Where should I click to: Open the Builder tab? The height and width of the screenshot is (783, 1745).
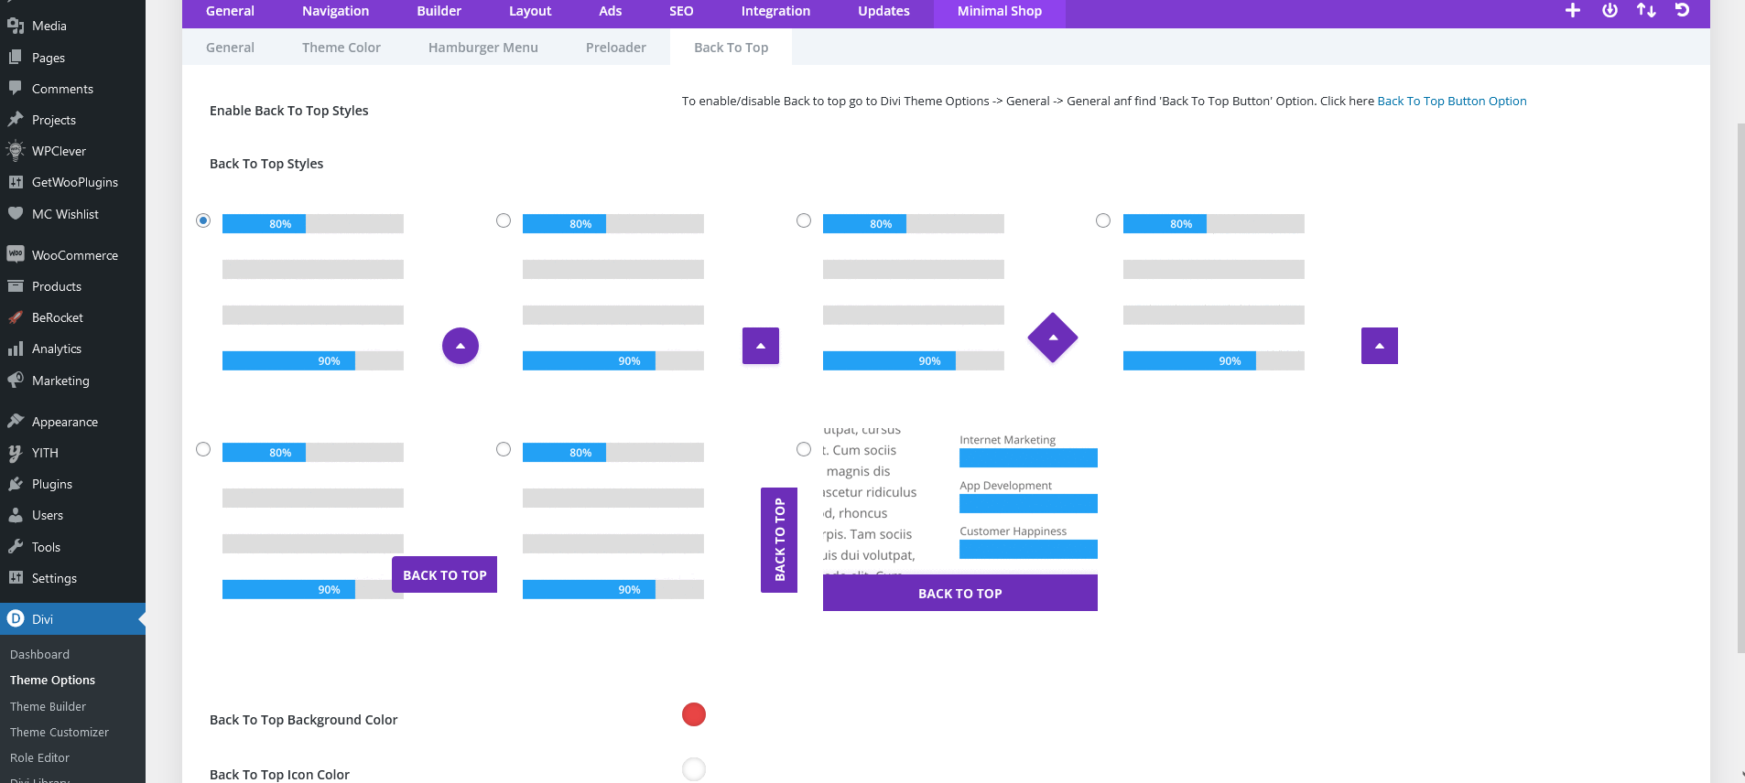(439, 11)
